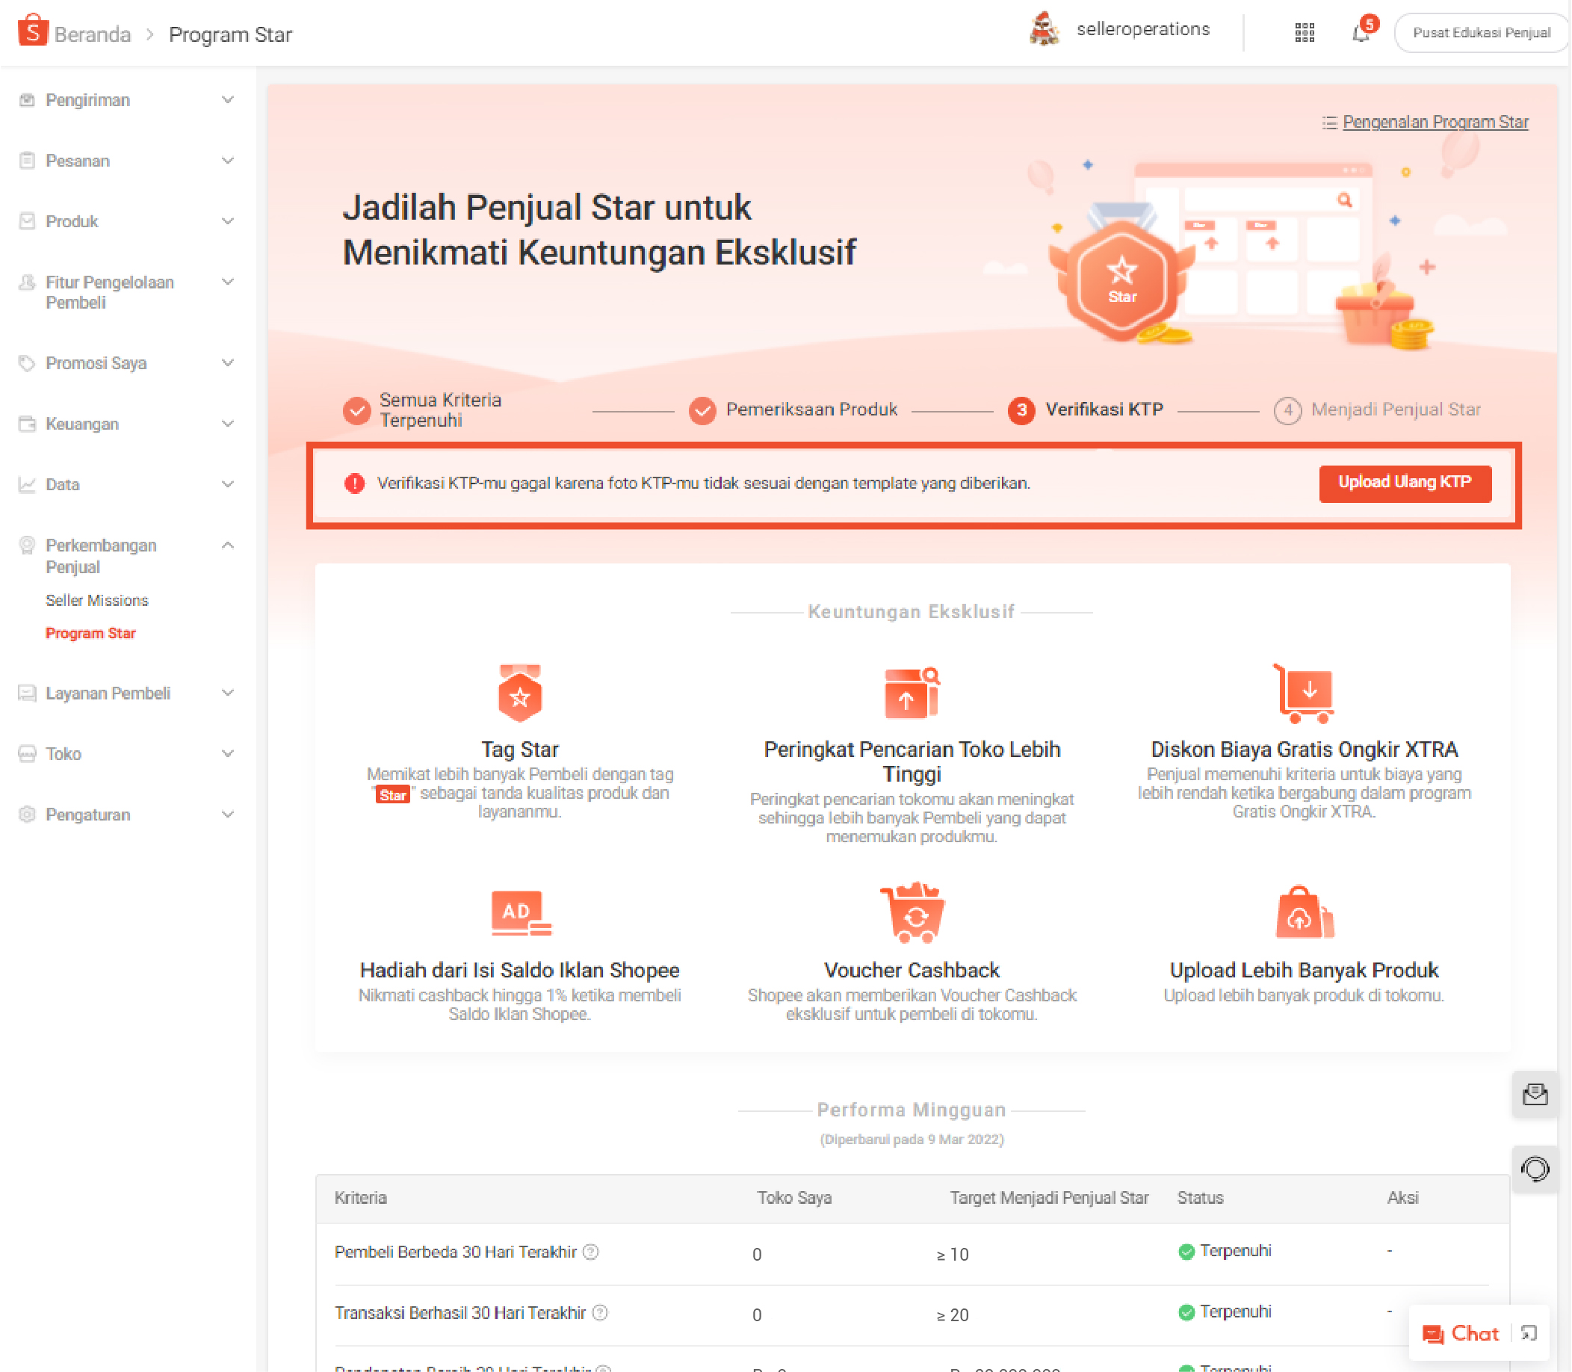Click the Kriteria column header
Image resolution: width=1572 pixels, height=1372 pixels.
(x=360, y=1198)
